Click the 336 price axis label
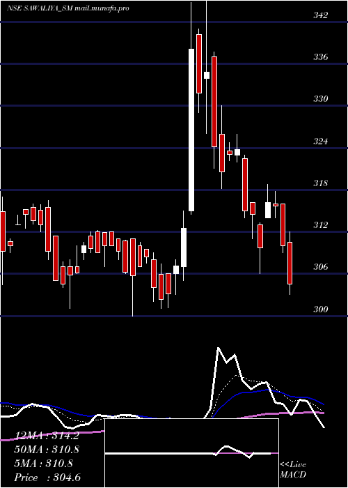 [320, 57]
